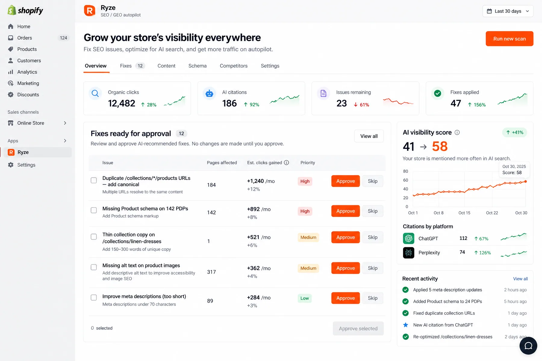
Task: Expand the Apps section chevron
Action: (x=65, y=141)
